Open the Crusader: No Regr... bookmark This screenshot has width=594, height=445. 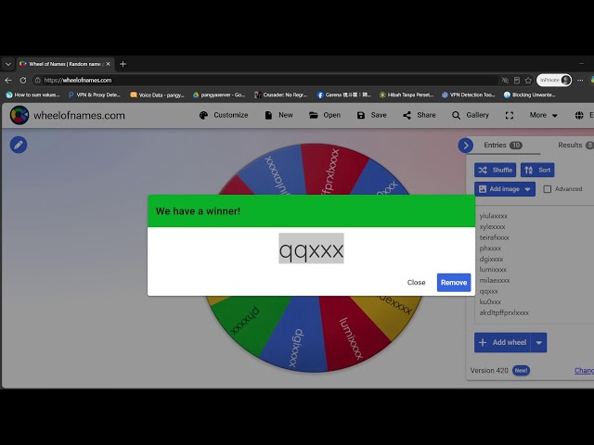280,95
